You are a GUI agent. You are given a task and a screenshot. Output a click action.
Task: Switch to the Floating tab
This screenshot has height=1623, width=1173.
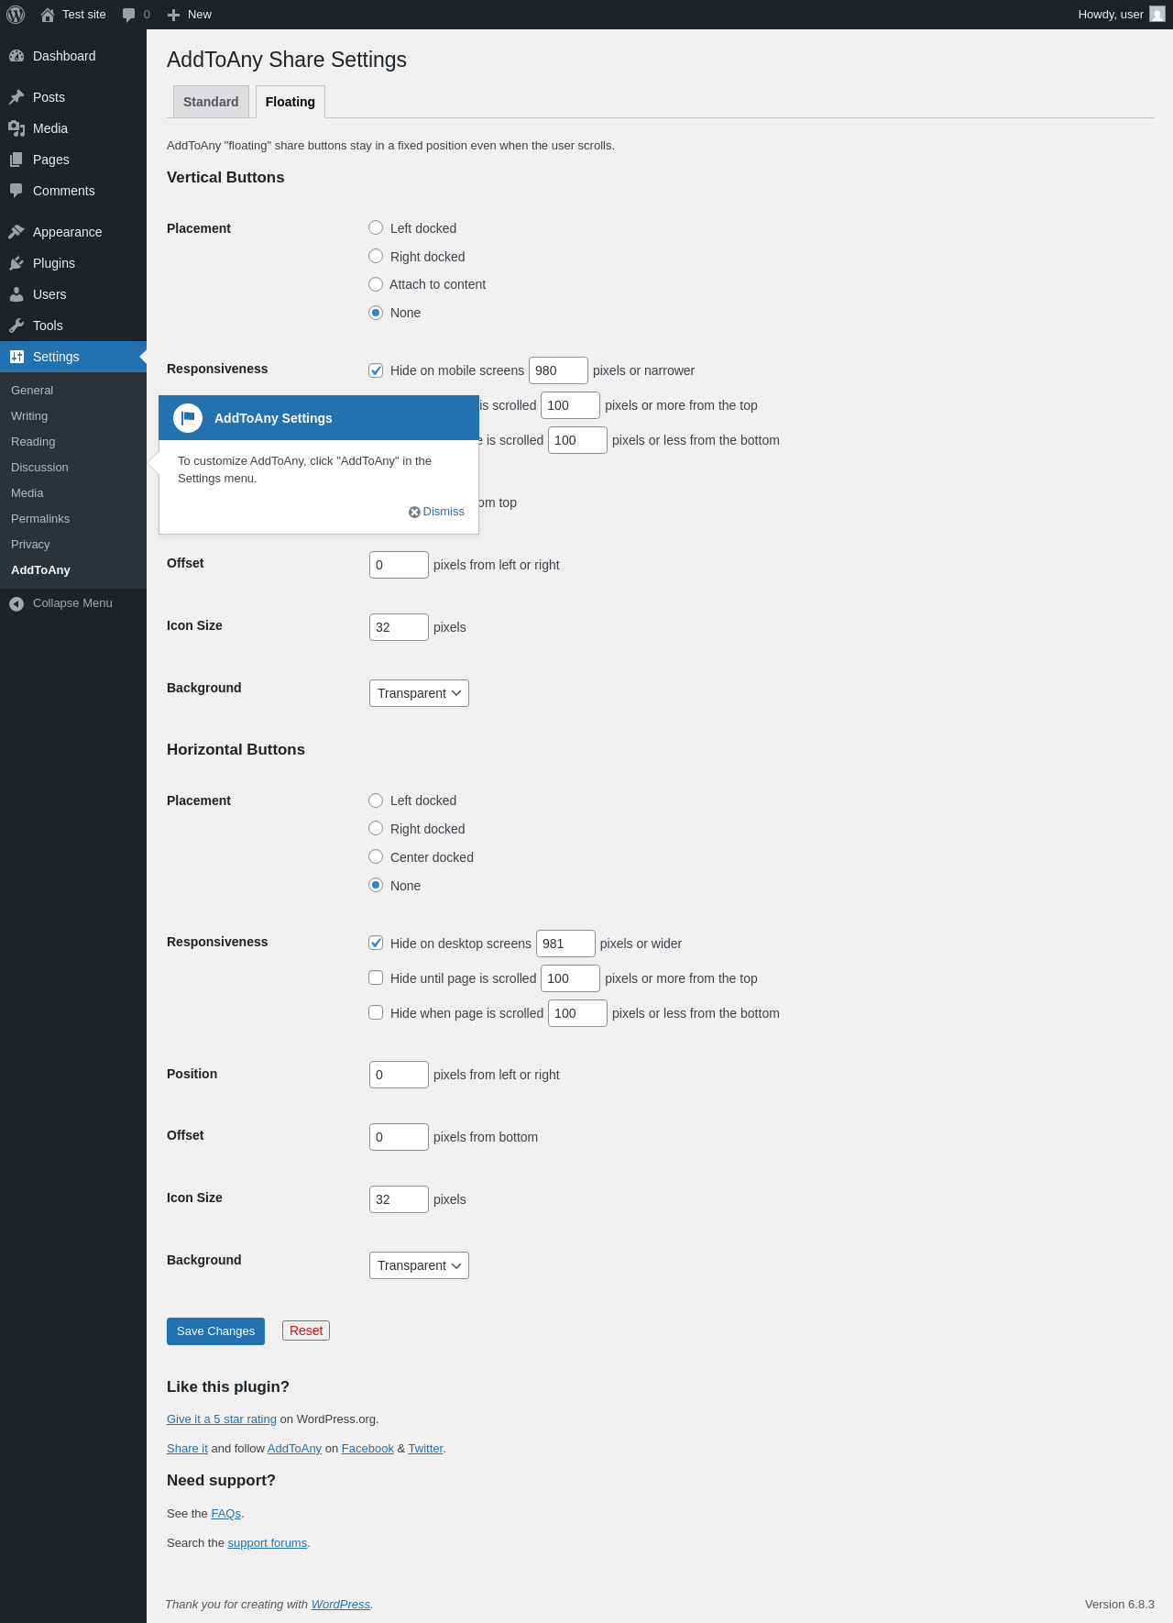point(291,102)
